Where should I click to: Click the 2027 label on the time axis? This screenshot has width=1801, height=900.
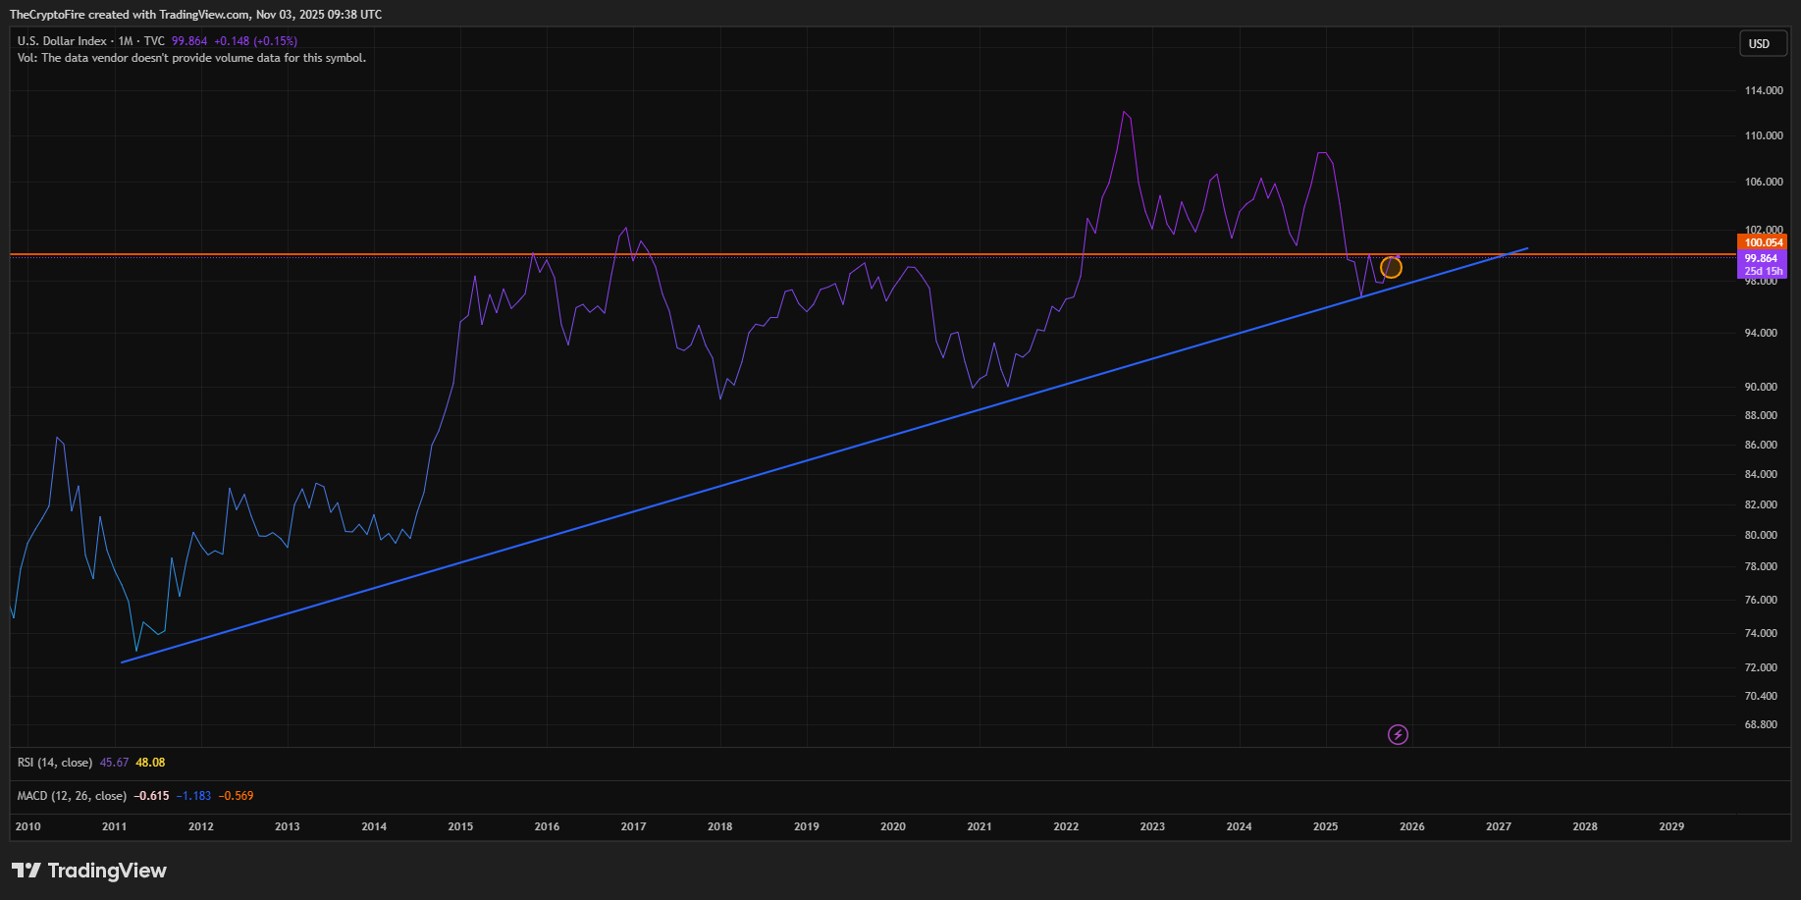click(x=1499, y=826)
